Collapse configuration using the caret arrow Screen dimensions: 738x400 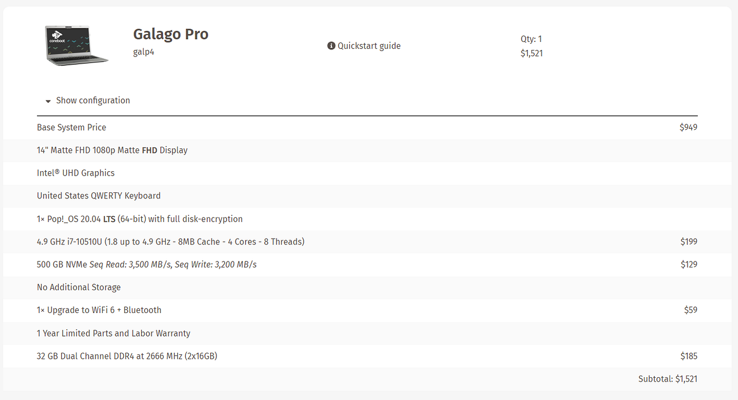(x=48, y=101)
